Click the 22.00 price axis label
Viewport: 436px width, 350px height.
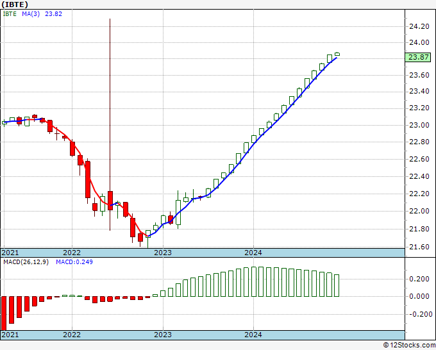coord(419,211)
